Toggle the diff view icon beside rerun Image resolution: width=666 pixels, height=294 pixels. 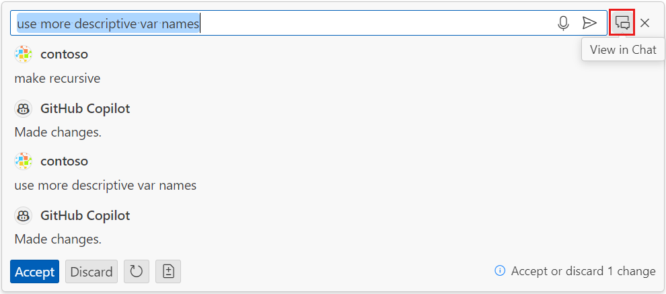pos(168,272)
